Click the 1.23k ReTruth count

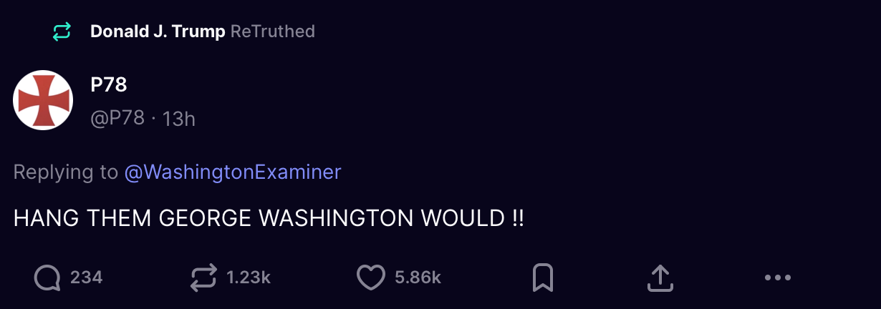click(x=249, y=278)
